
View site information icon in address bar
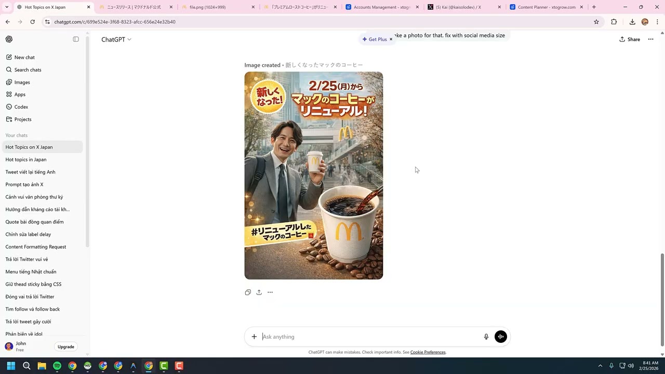click(47, 22)
